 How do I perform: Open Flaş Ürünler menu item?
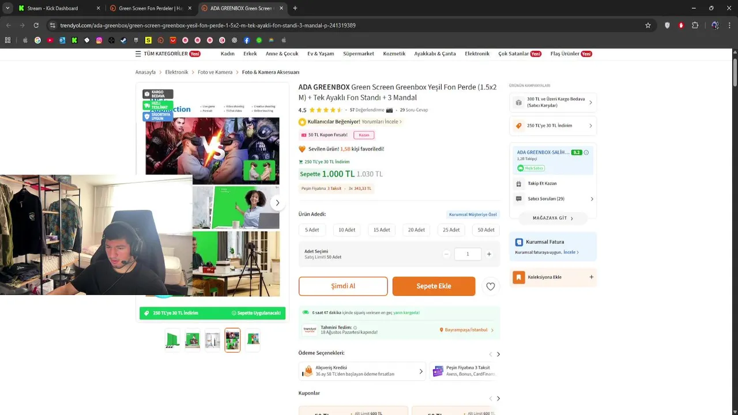[x=571, y=54]
